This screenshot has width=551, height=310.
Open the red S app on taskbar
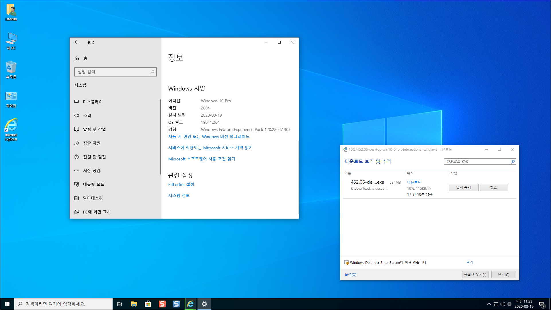(162, 304)
